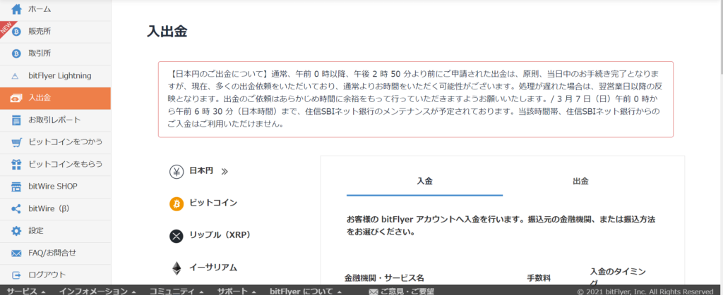The width and height of the screenshot is (723, 295).
Task: Open ホーム in the sidebar
Action: click(x=55, y=8)
